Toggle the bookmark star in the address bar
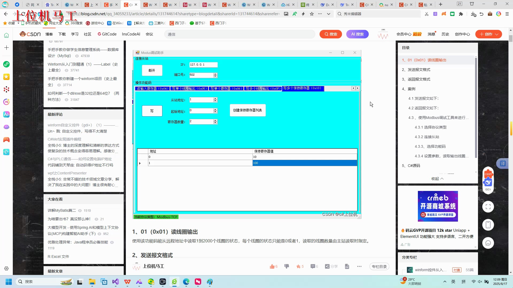This screenshot has width=513, height=288. coord(312,14)
